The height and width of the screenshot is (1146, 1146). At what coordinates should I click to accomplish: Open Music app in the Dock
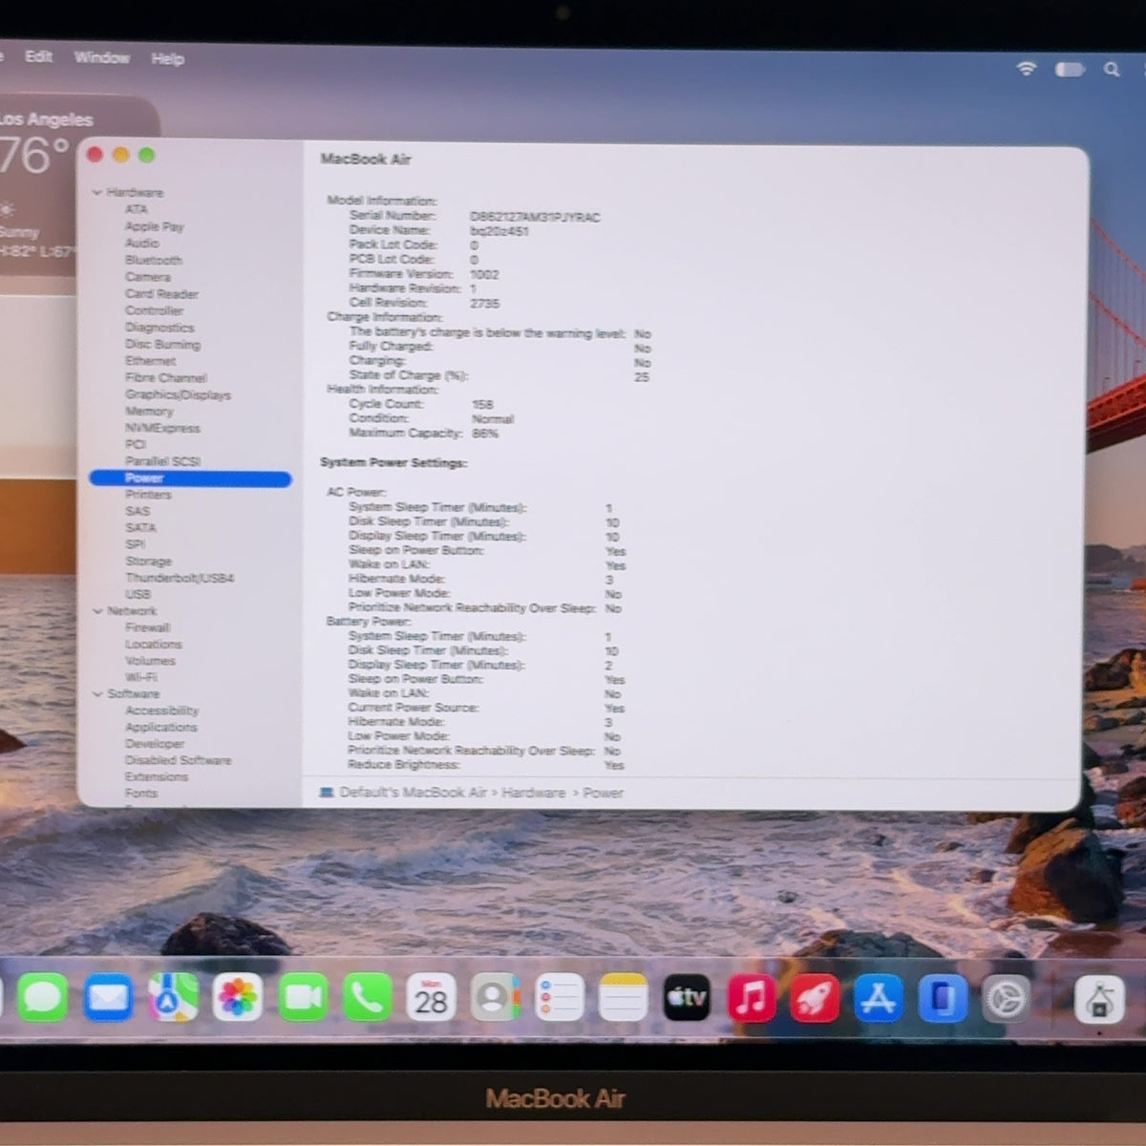751,998
